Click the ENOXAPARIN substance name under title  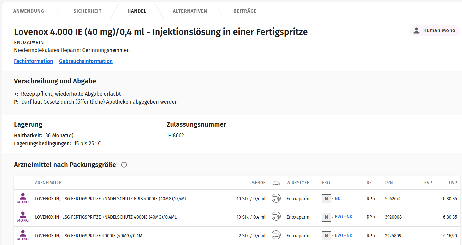(29, 43)
